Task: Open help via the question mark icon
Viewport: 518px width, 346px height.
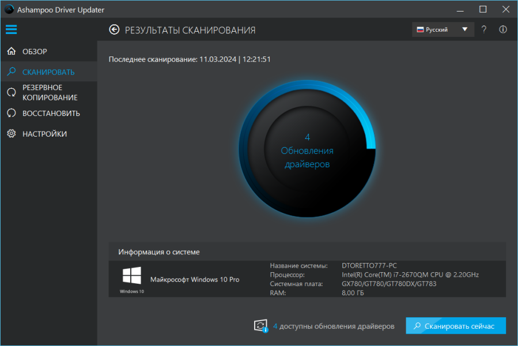Action: [x=484, y=30]
